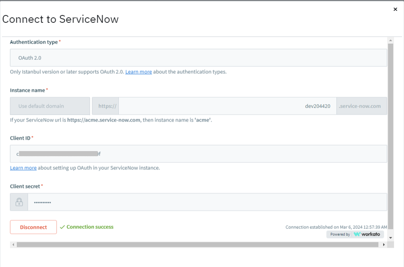Viewport: 404px width, 267px height.
Task: Click the vertical scrollbar up arrow
Action: click(391, 40)
